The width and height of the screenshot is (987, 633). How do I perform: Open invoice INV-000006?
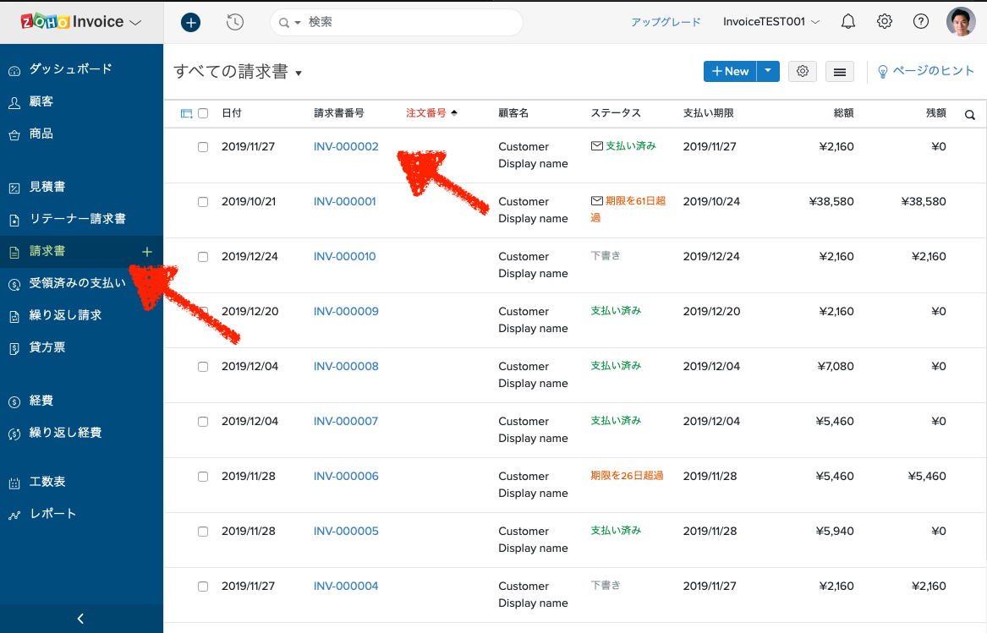346,476
